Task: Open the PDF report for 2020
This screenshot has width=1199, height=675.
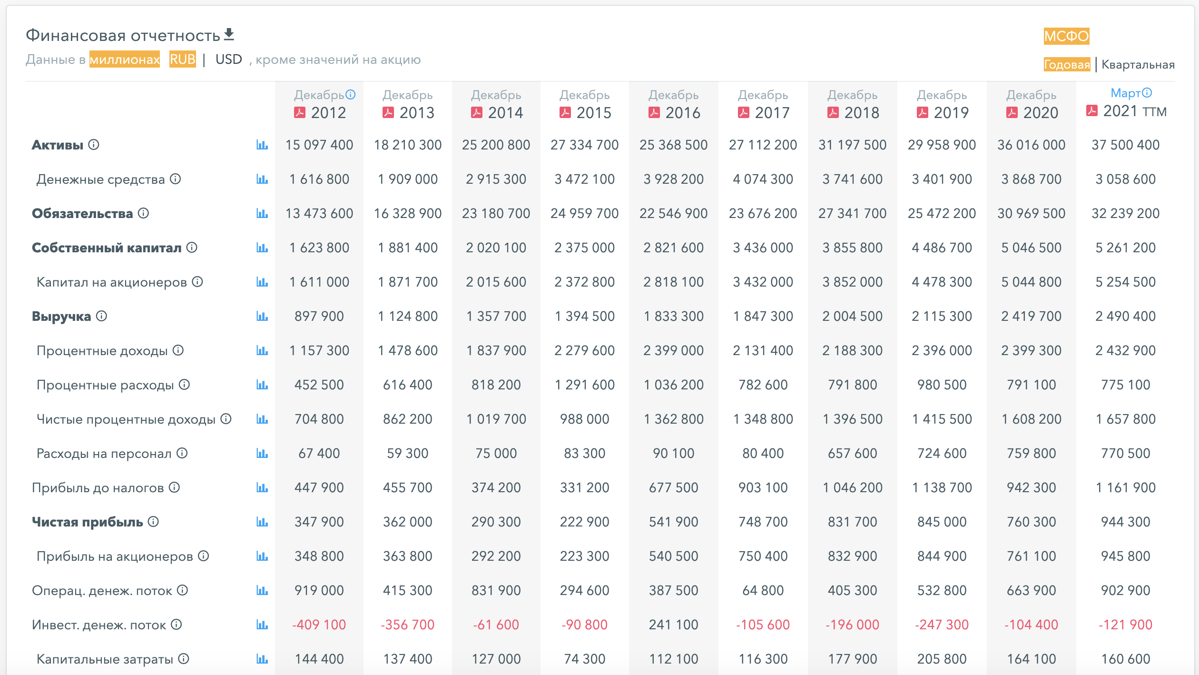Action: click(1012, 112)
